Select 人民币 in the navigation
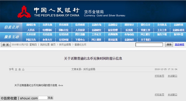 coord(31,30)
